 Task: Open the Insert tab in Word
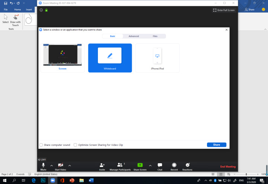29,10
